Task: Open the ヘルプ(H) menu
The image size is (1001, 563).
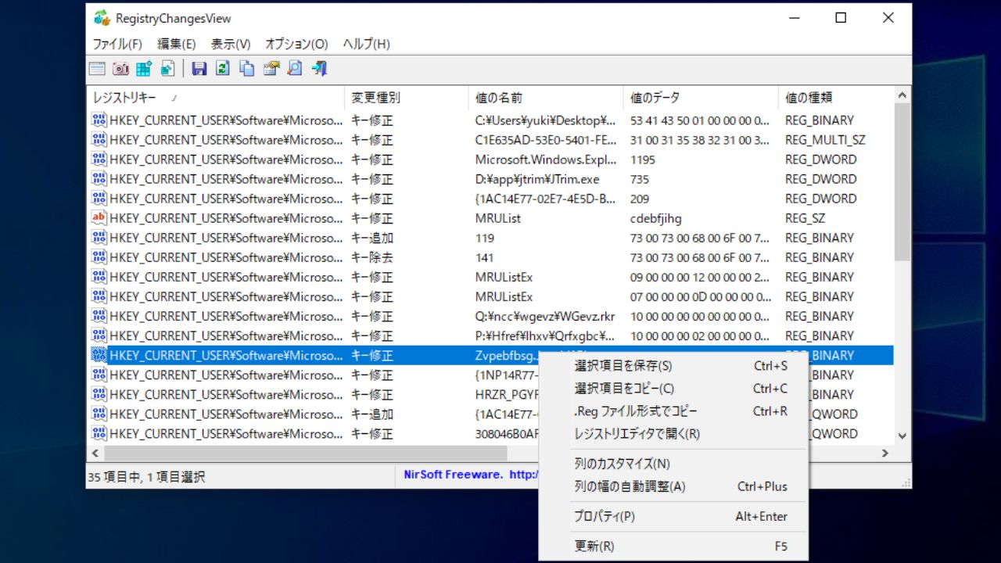Action: pyautogui.click(x=367, y=44)
